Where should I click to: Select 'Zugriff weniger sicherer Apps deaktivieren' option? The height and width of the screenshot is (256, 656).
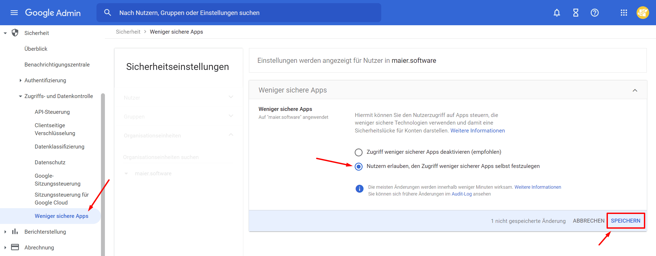[359, 152]
